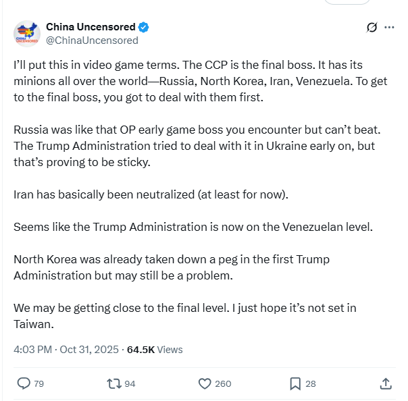Click the blue verified badge
The height and width of the screenshot is (401, 408).
[144, 28]
